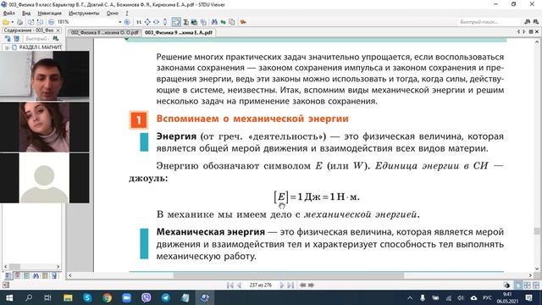Click the fit page icon

coord(147,22)
